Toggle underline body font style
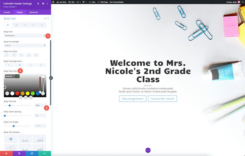The height and width of the screenshot is (156, 245). pos(29,55)
